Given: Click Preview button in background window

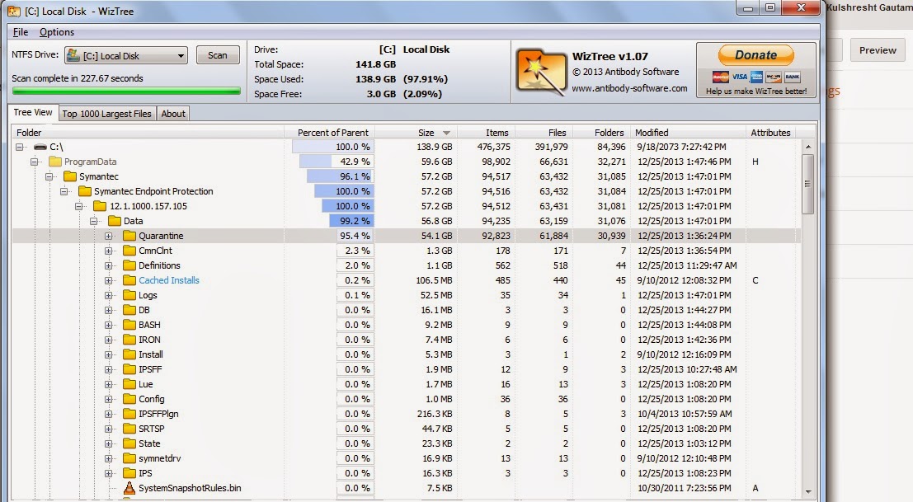Looking at the screenshot, I should [x=878, y=50].
